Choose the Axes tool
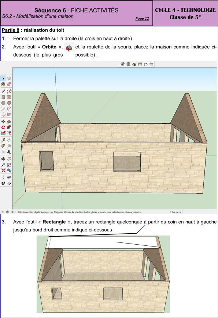Screen dimensions: 218x318 pyautogui.click(x=3, y=152)
